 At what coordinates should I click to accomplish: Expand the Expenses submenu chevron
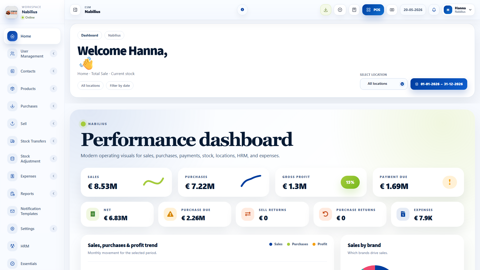(x=53, y=176)
